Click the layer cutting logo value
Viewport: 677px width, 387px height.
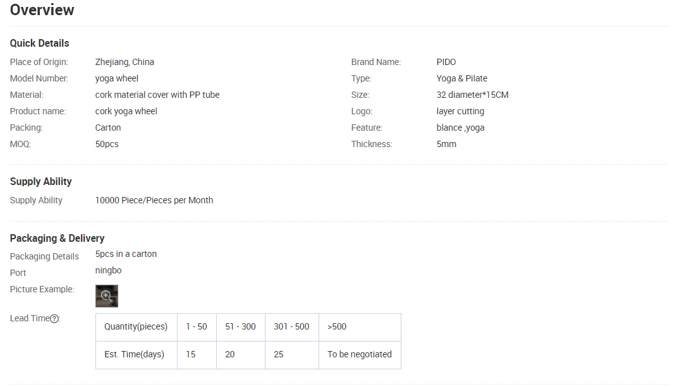pos(460,111)
